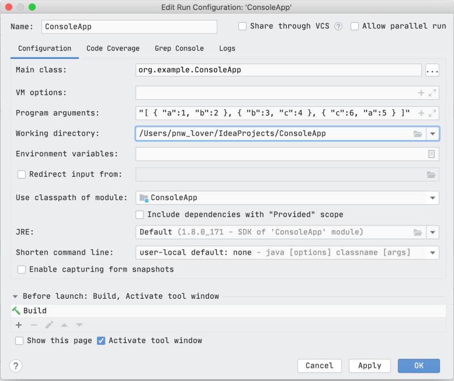Image resolution: width=454 pixels, height=381 pixels.
Task: Apply the run configuration changes
Action: pos(369,366)
